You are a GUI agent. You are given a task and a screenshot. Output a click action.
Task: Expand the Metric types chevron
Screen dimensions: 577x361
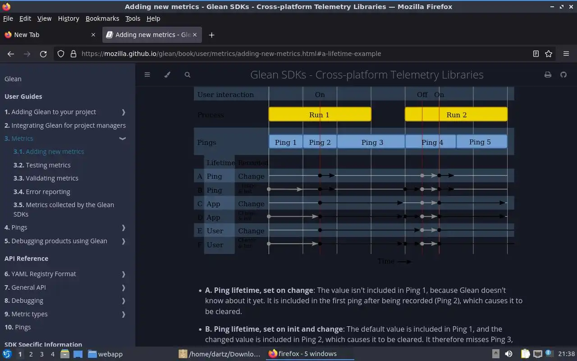pyautogui.click(x=124, y=314)
